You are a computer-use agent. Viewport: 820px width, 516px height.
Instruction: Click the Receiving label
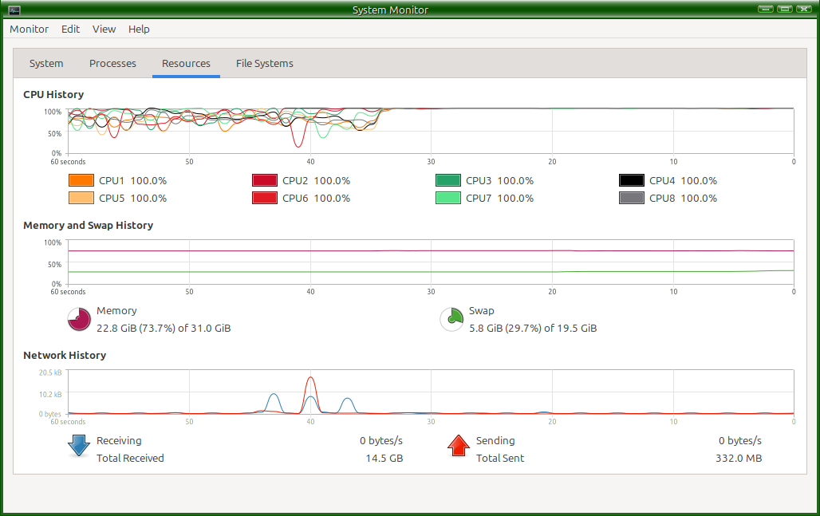click(119, 441)
